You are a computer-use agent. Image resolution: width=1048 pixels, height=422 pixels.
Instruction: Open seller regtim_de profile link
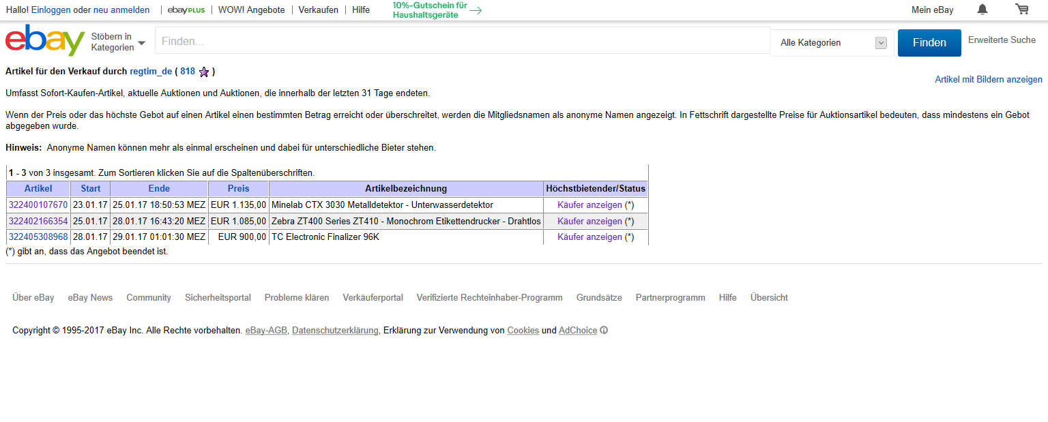151,72
